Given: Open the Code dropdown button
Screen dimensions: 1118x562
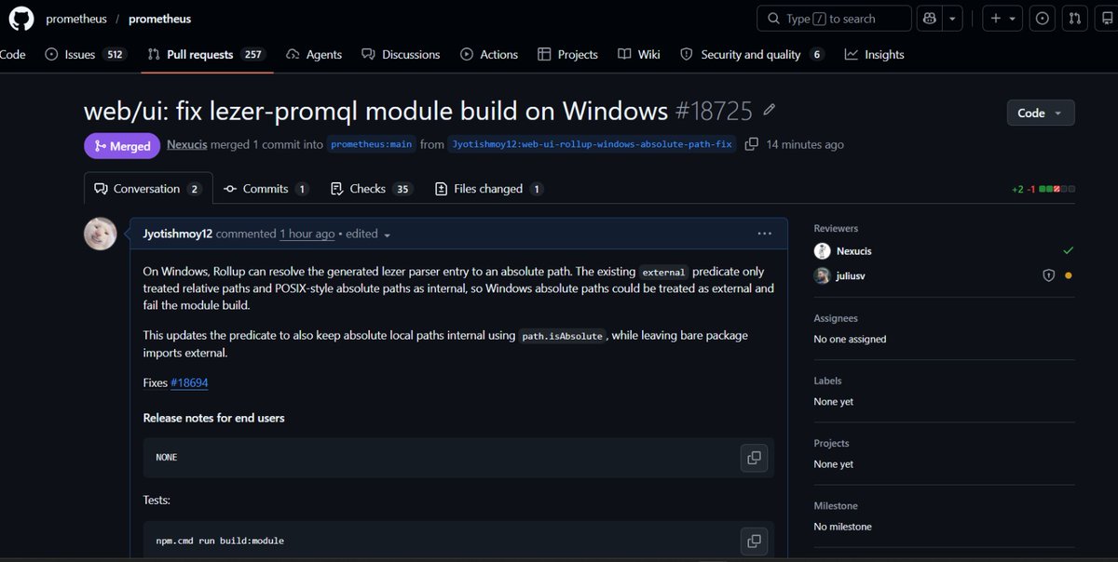Looking at the screenshot, I should (1041, 113).
